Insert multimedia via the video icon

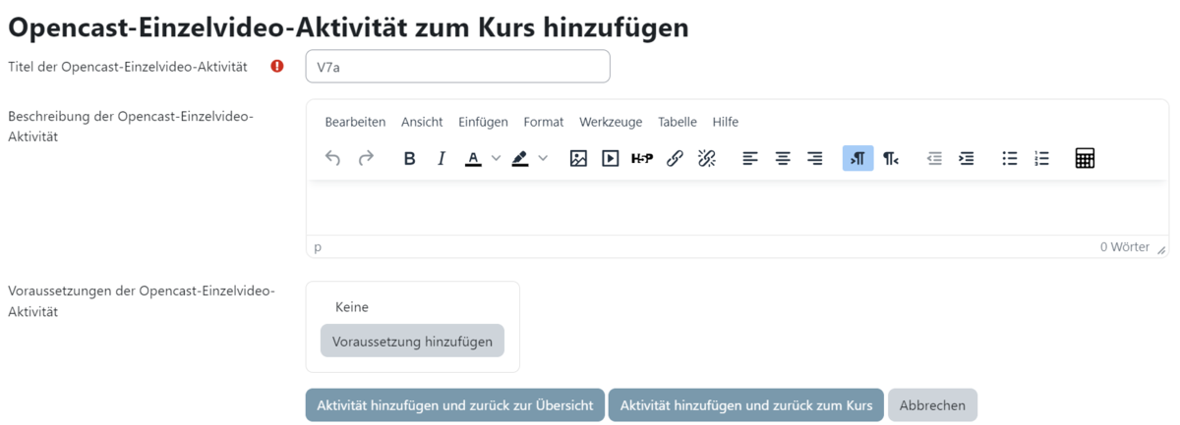(x=611, y=158)
